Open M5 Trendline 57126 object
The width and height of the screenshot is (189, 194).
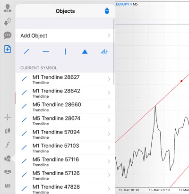pyautogui.click(x=65, y=175)
